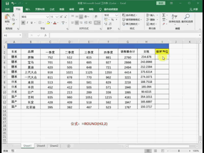Switch to the Insert ribbon tab
The image size is (204, 153).
[x=28, y=9]
